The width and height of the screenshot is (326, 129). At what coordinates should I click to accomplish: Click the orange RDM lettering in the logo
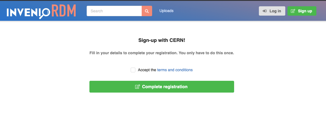click(64, 11)
